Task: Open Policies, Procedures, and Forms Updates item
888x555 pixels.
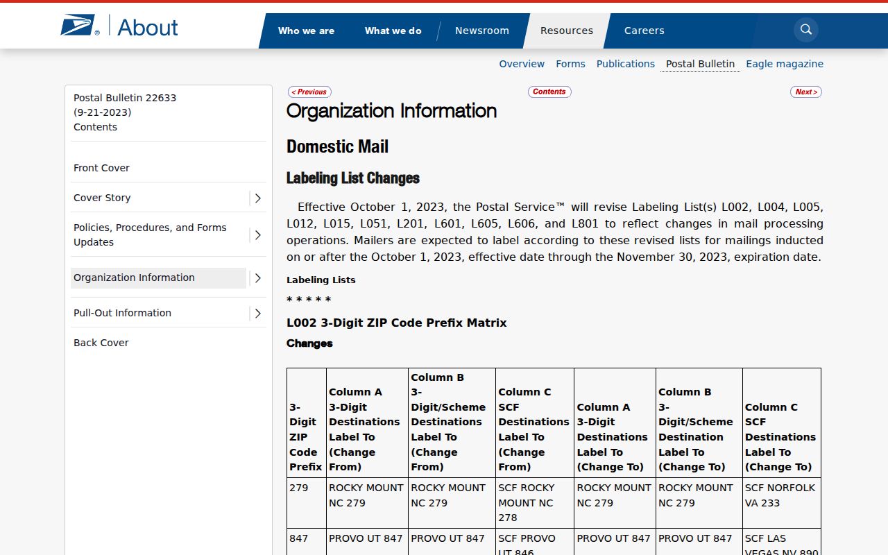Action: click(x=150, y=234)
